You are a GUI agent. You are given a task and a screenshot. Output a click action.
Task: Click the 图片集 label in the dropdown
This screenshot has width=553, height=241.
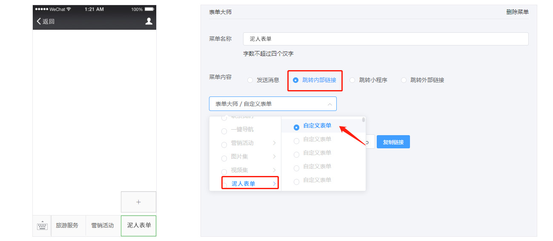240,156
